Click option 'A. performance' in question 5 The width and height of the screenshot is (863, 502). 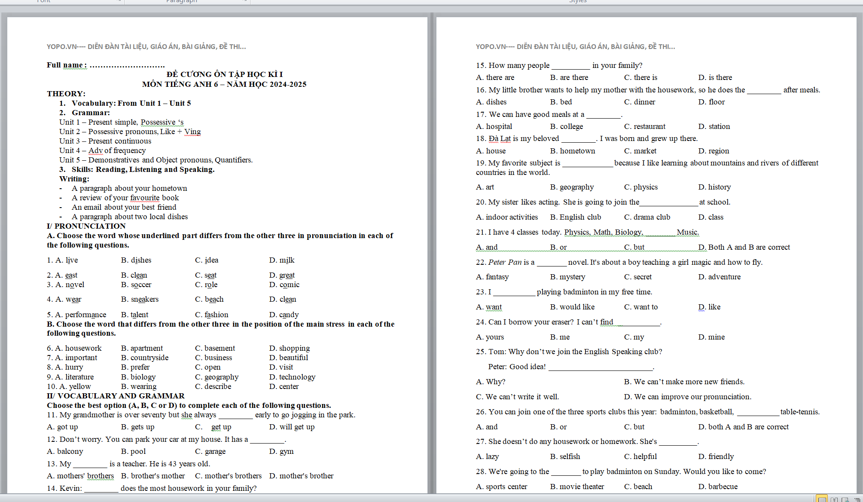[81, 315]
